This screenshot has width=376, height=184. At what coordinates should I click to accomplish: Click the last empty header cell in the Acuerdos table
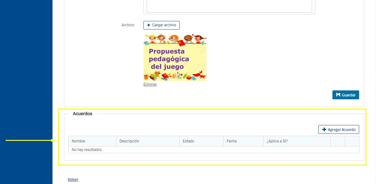tap(352, 141)
